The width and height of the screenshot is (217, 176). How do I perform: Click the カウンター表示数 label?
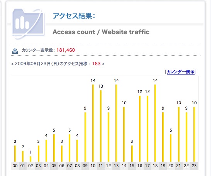coord(38,50)
